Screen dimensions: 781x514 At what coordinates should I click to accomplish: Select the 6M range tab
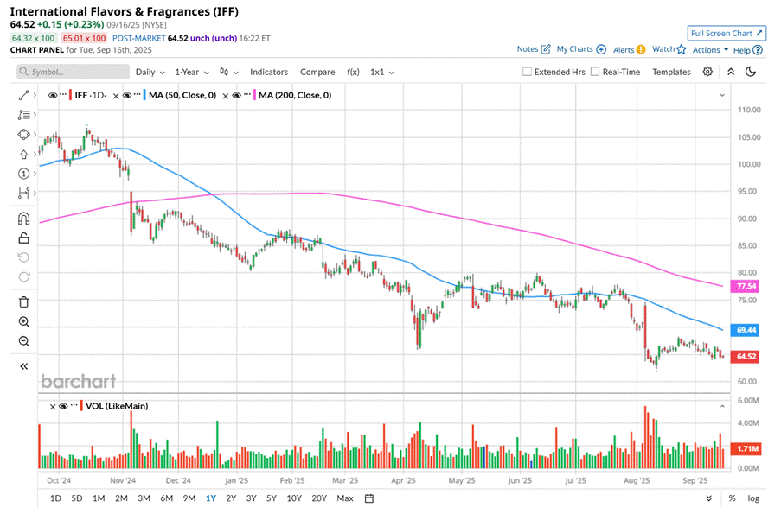166,498
